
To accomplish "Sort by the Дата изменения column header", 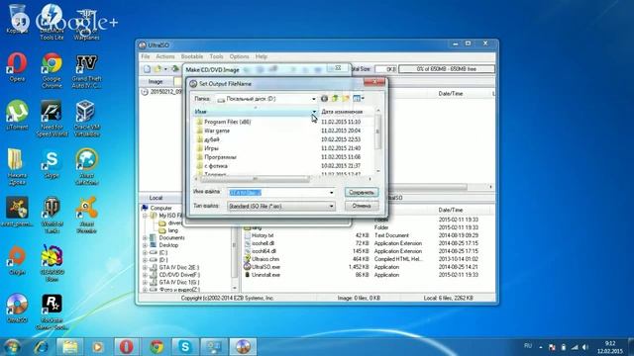I will (346, 112).
